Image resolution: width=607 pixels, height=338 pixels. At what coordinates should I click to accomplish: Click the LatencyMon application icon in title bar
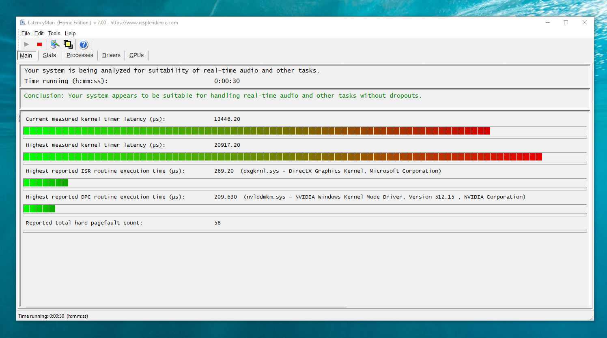point(23,23)
